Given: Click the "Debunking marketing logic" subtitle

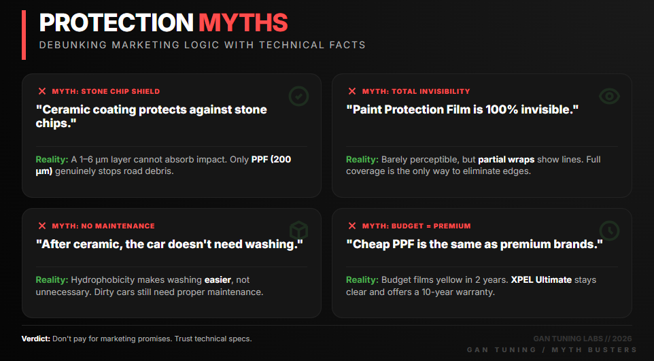Looking at the screenshot, I should point(202,45).
